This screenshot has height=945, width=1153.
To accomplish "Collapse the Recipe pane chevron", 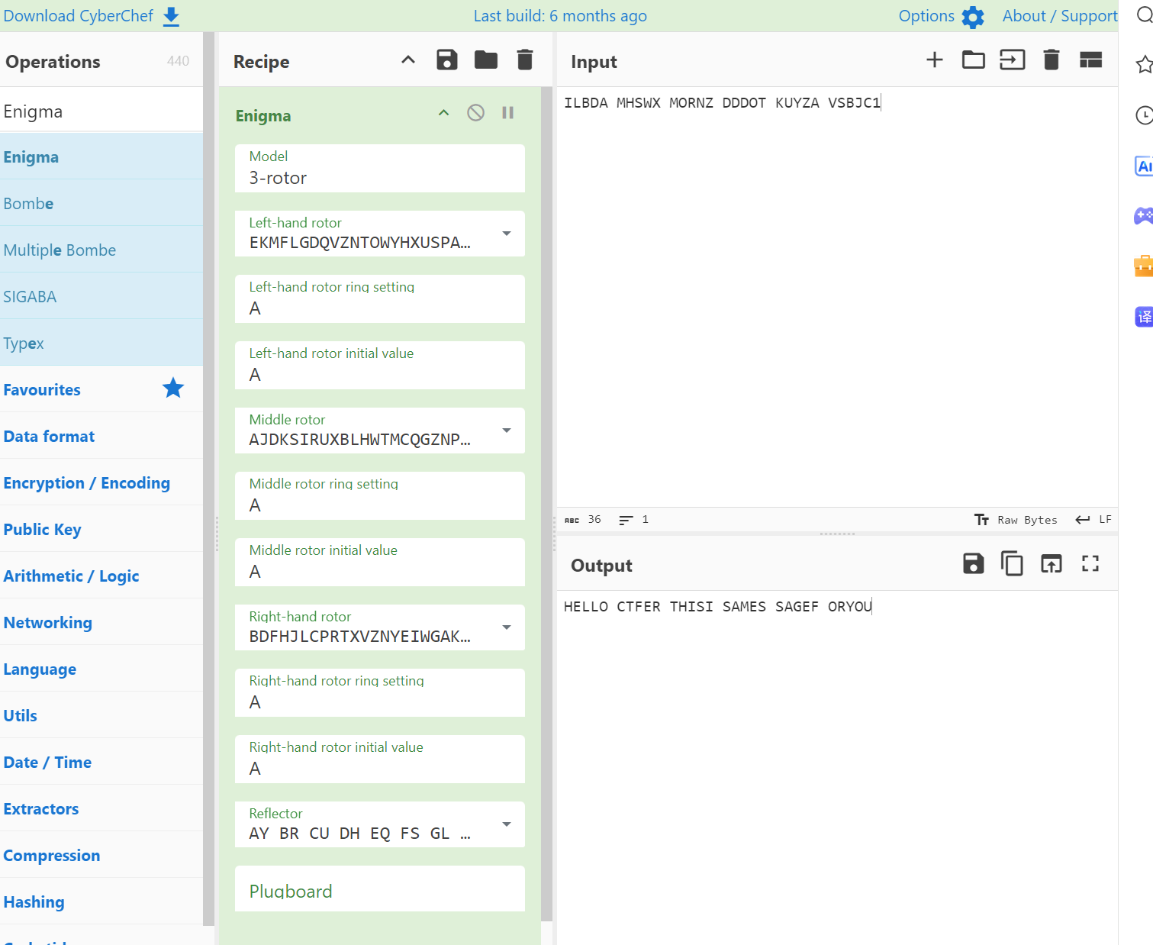I will 408,60.
